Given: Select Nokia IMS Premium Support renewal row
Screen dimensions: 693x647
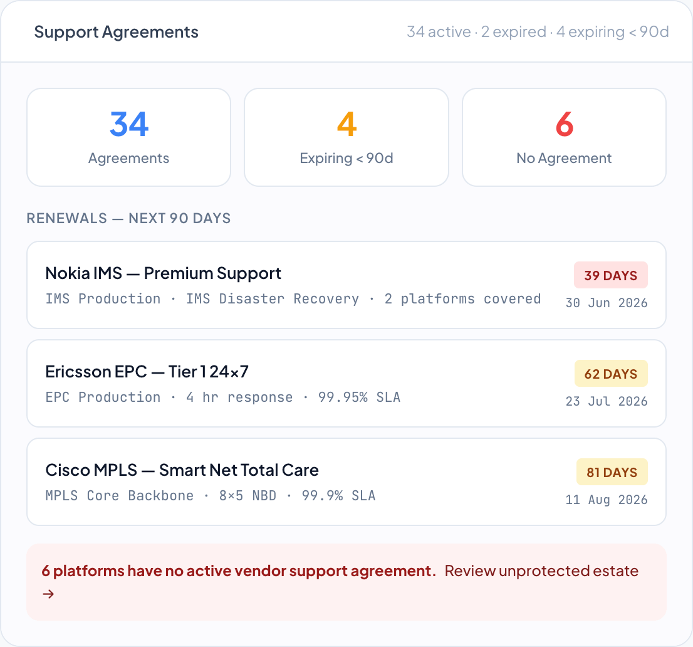Looking at the screenshot, I should pyautogui.click(x=346, y=285).
